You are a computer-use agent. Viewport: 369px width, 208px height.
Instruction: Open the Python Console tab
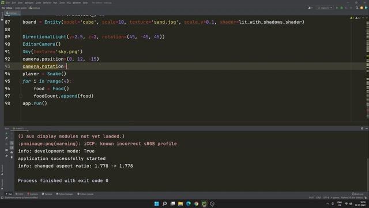pyautogui.click(x=85, y=194)
